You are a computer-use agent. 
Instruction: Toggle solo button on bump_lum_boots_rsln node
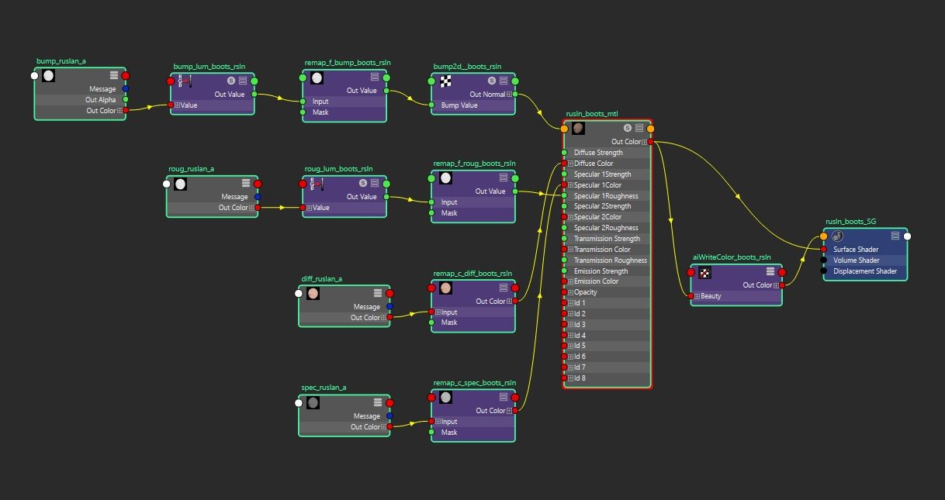tap(231, 81)
